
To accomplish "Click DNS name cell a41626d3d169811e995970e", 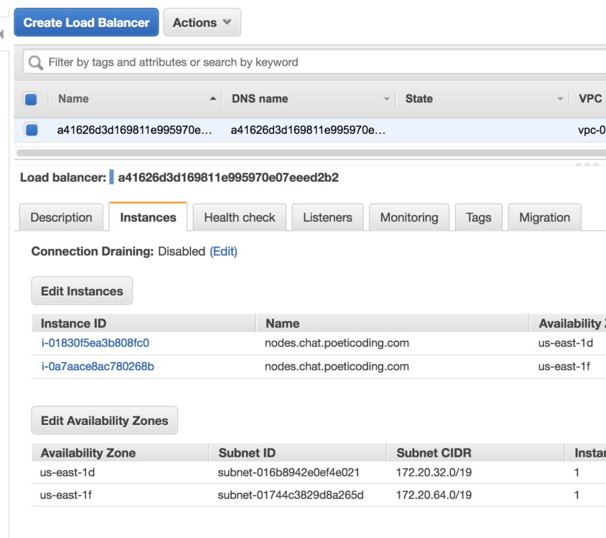I will click(308, 130).
